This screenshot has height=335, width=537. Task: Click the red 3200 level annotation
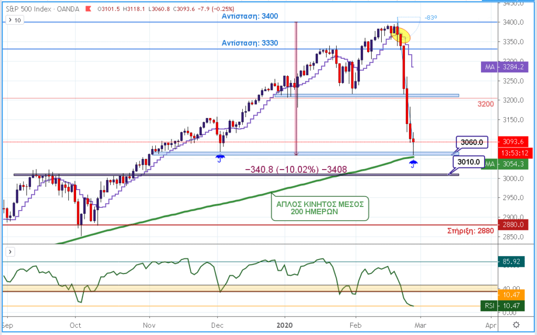point(486,104)
